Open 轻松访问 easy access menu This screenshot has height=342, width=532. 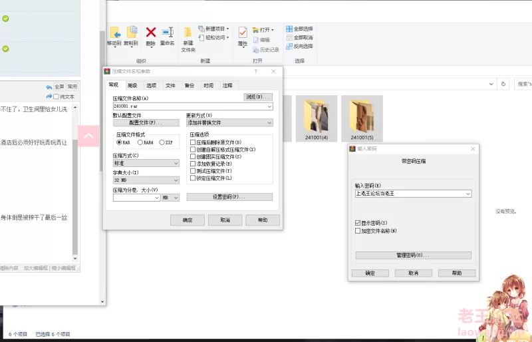point(213,38)
